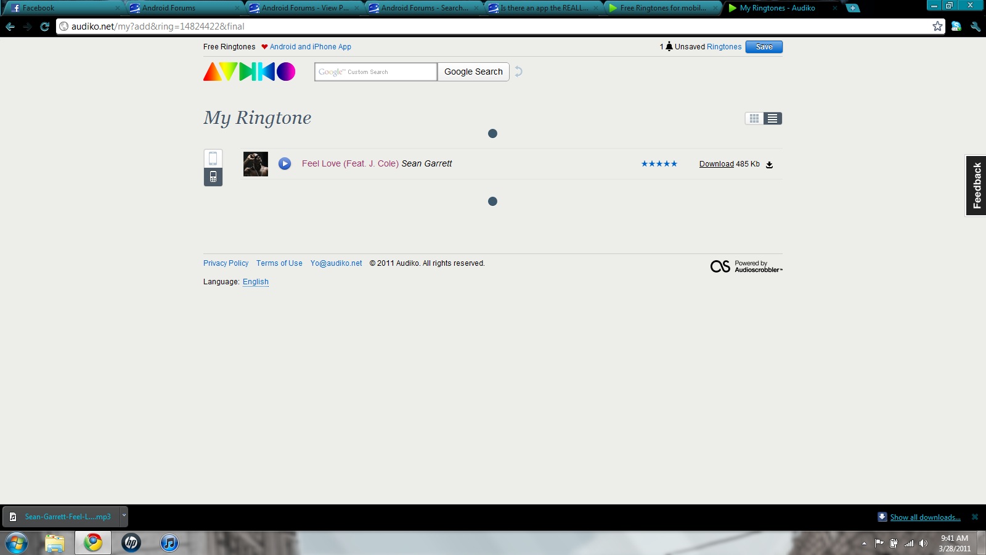The image size is (986, 555).
Task: Go forward with the browser arrow
Action: 27,27
